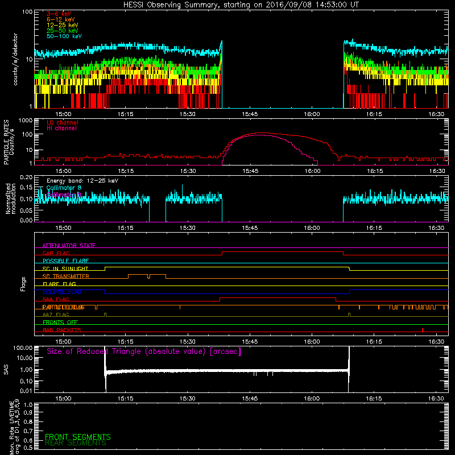Click the GAP FLAG label
Viewport: 455px width, 455px height.
tap(56, 253)
